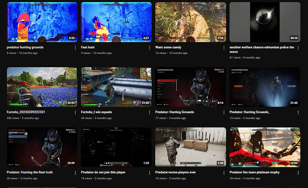308x188 pixels.
Task: Open the 'Fast hunt' title link
Action: coord(87,47)
